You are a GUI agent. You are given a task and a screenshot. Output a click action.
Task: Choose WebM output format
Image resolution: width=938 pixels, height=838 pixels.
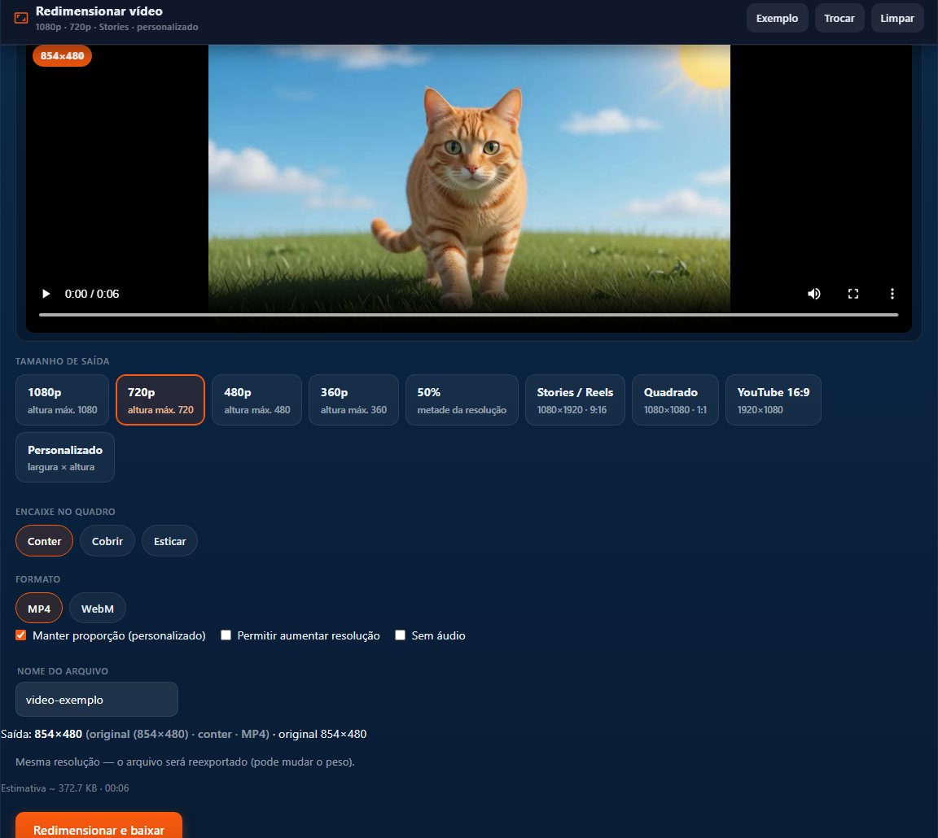[98, 609]
